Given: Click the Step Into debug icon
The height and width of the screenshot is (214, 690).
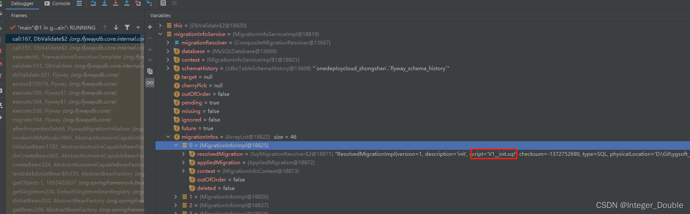Looking at the screenshot, I should [x=105, y=3].
